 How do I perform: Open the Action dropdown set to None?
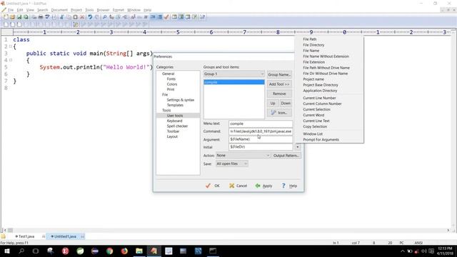click(243, 156)
